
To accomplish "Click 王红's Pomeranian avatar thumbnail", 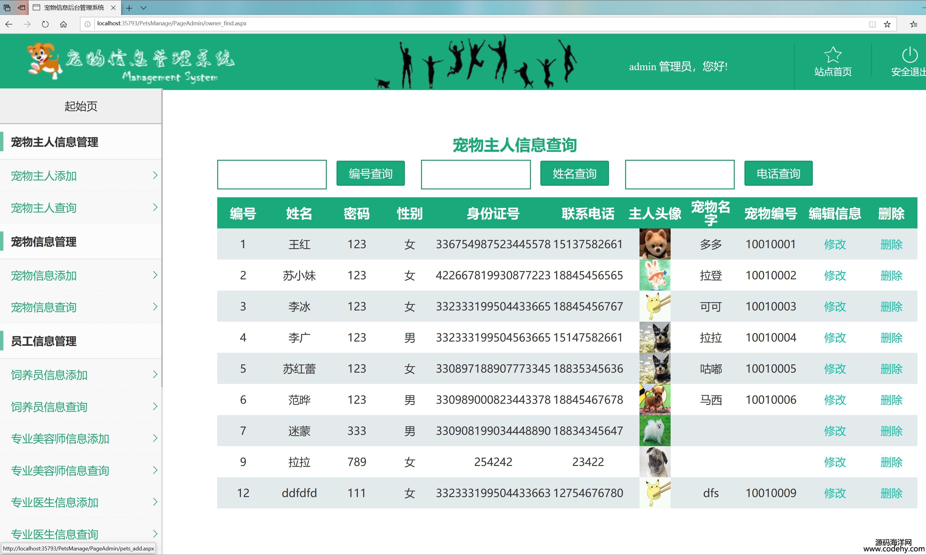I will tap(655, 244).
